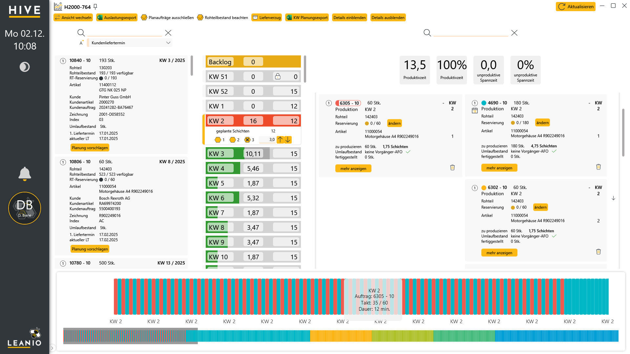Open D. Biene user profile avatar
Image resolution: width=630 pixels, height=354 pixels.
(25, 208)
